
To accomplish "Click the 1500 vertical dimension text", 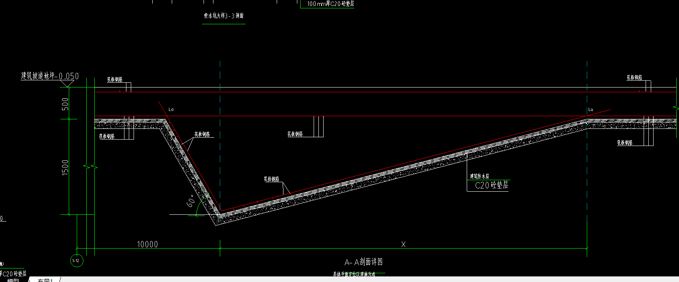I will click(x=65, y=167).
